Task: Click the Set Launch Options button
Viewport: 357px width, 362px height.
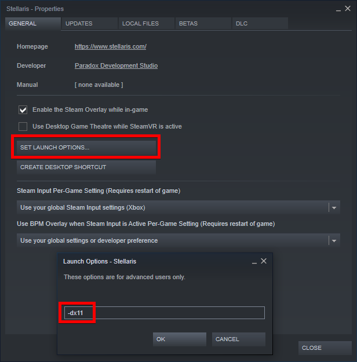Action: (86, 148)
